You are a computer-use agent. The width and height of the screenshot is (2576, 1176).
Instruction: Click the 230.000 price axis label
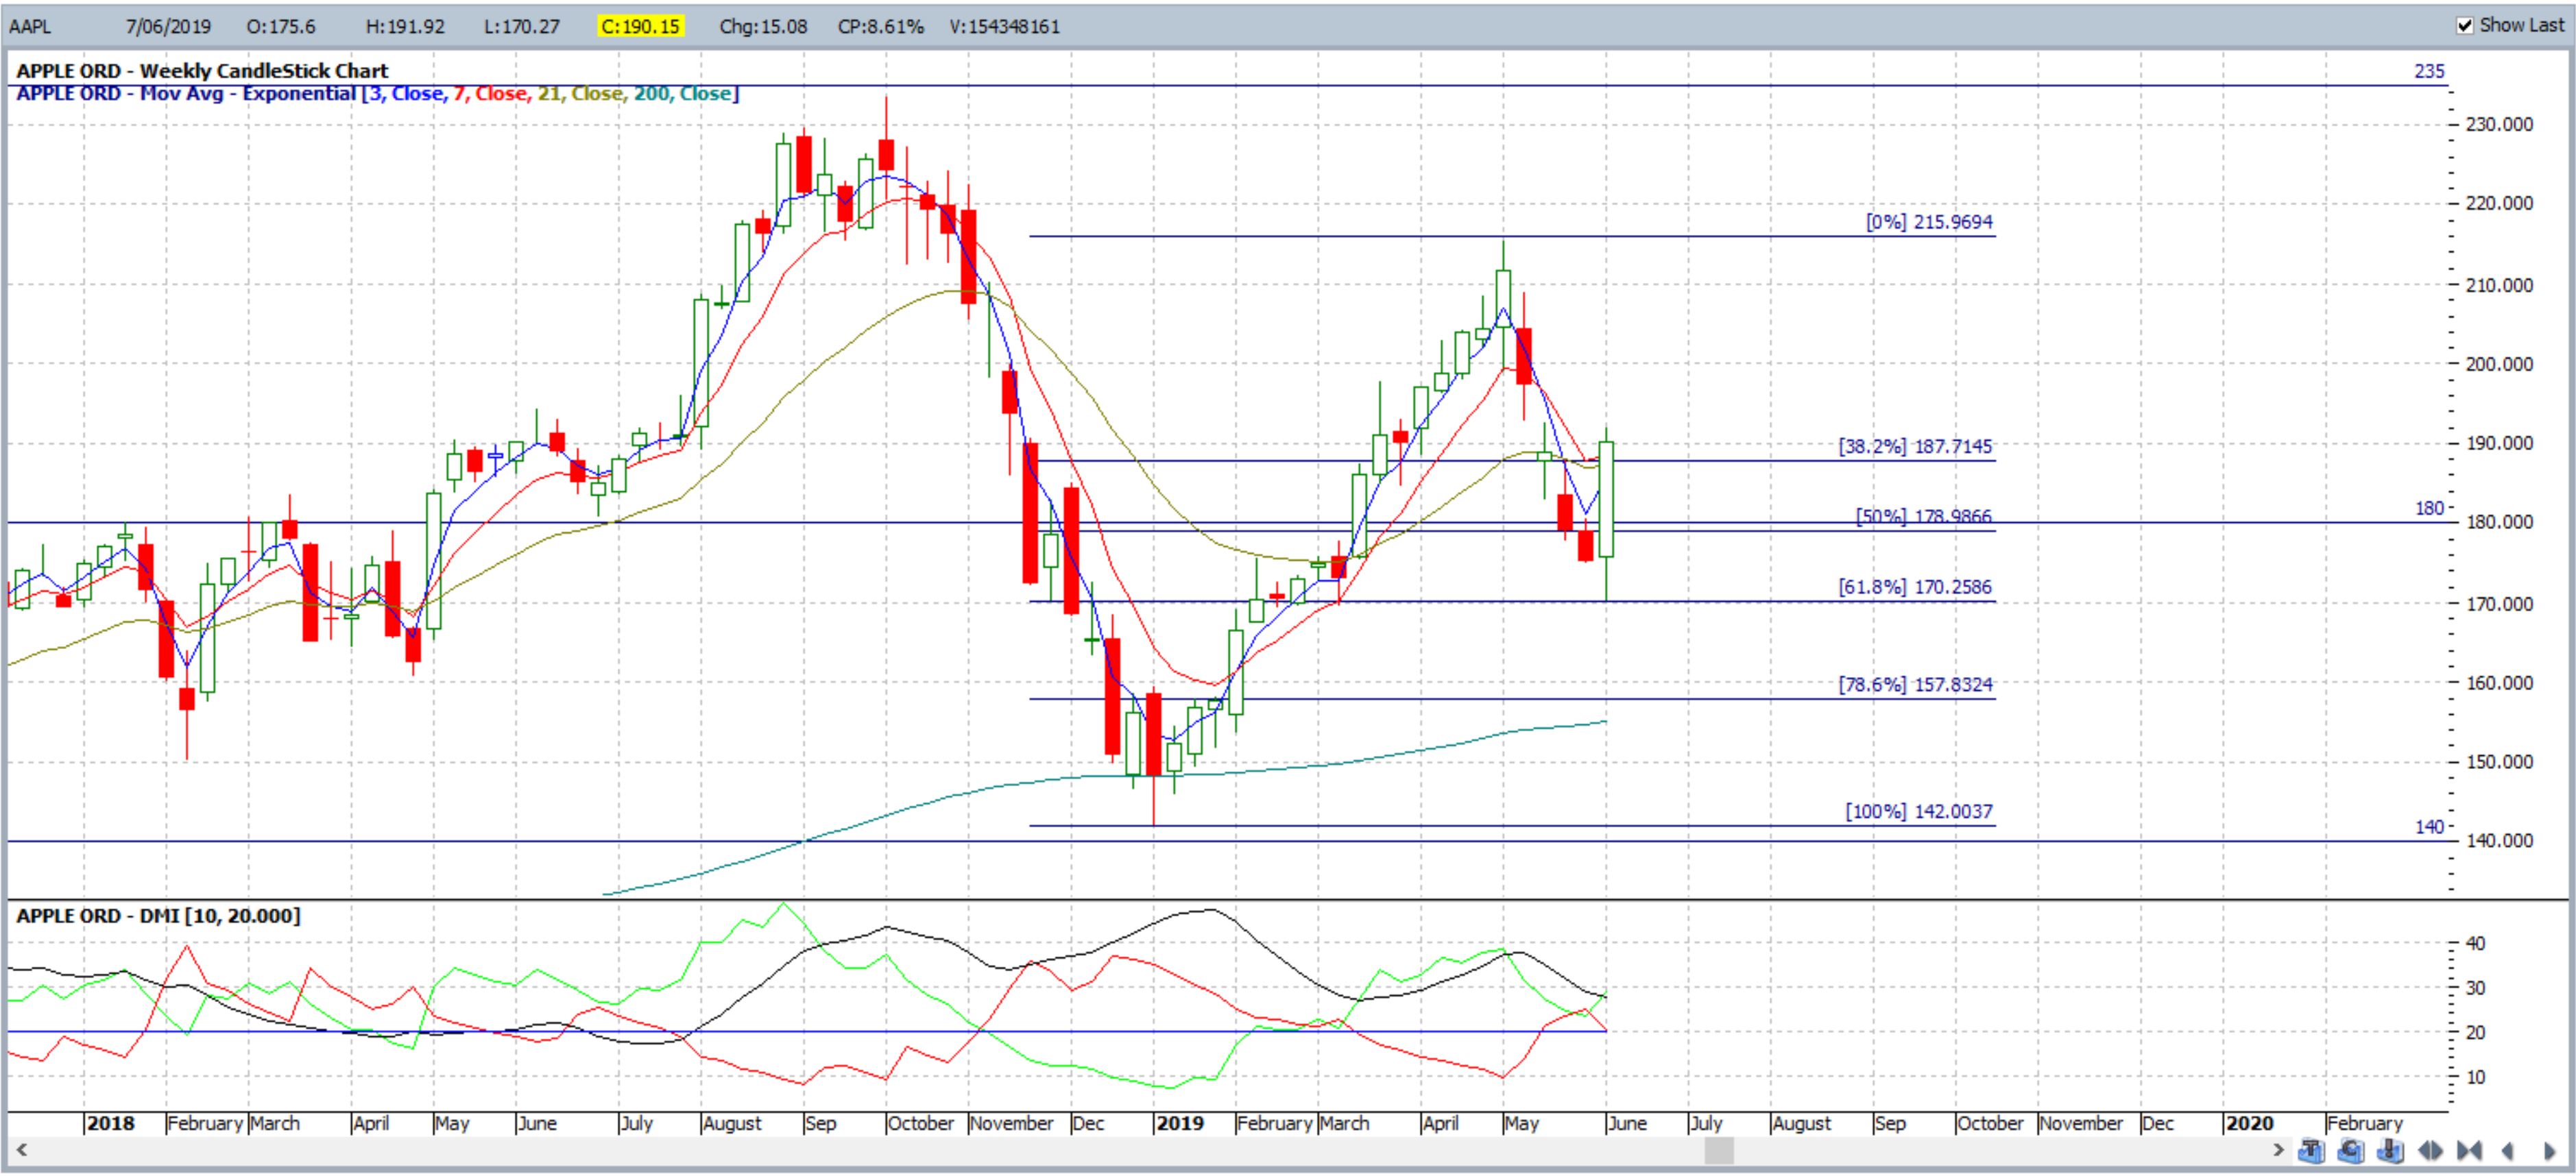pos(2499,125)
